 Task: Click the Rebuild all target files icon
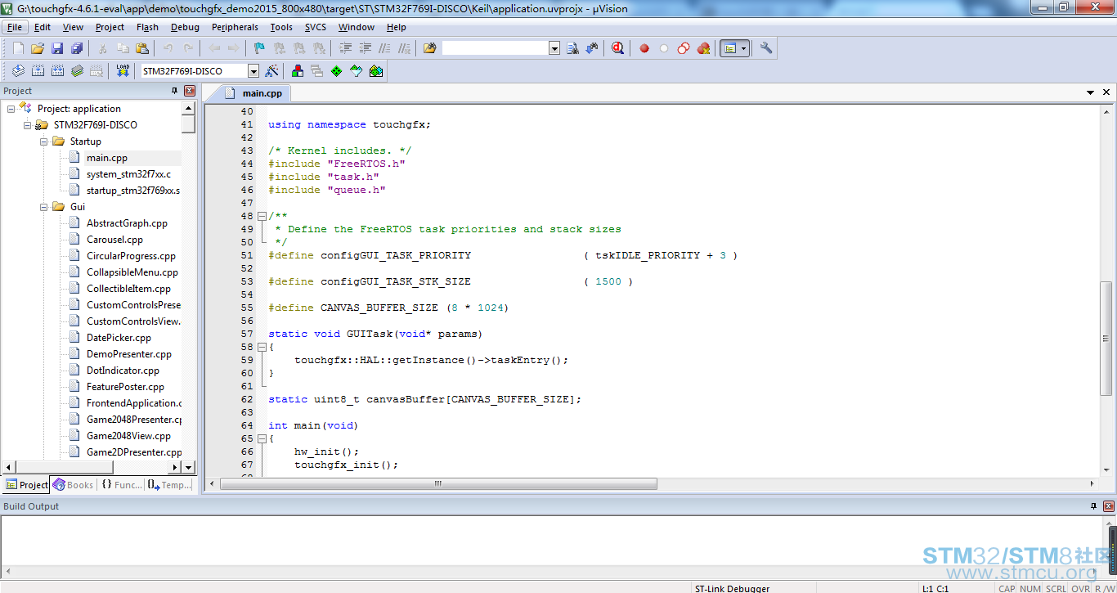coord(57,71)
